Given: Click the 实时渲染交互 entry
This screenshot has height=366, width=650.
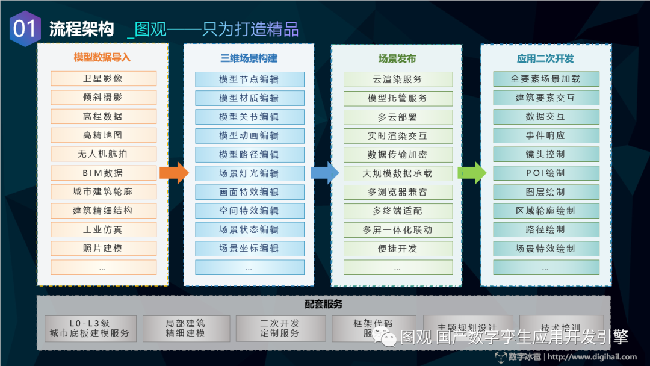Looking at the screenshot, I should (398, 136).
